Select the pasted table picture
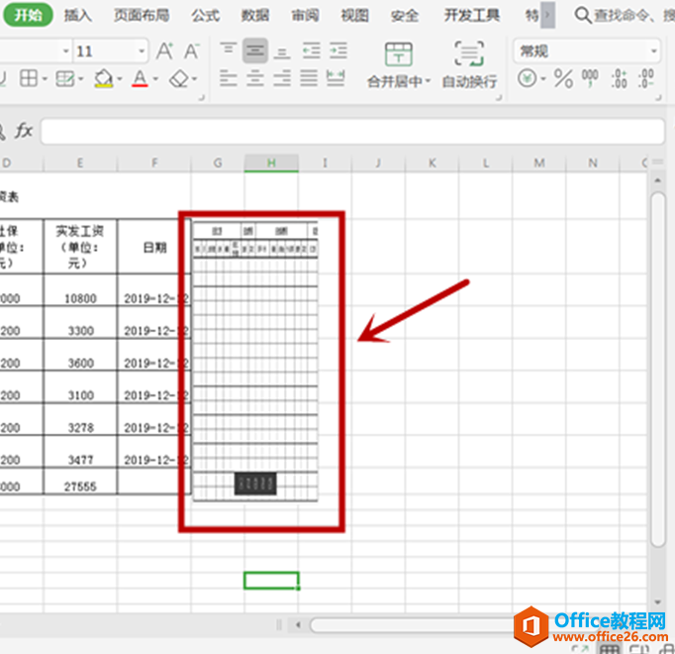Viewport: 675px width, 654px height. [255, 362]
